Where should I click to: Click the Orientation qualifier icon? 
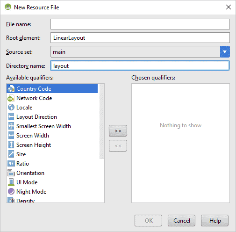pos(11,173)
